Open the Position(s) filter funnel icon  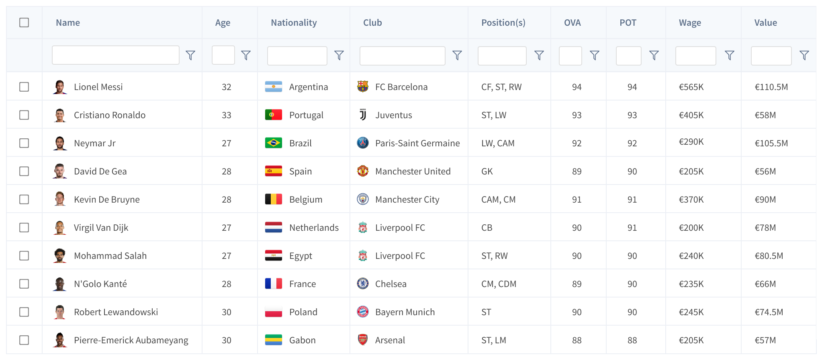(539, 55)
